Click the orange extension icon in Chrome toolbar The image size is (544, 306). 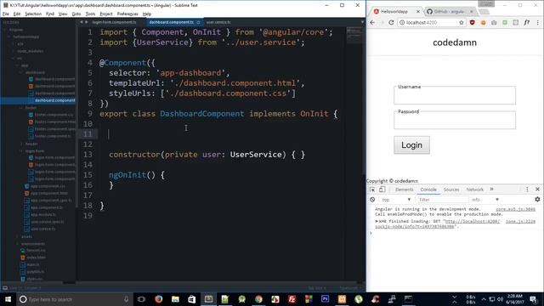coord(483,23)
